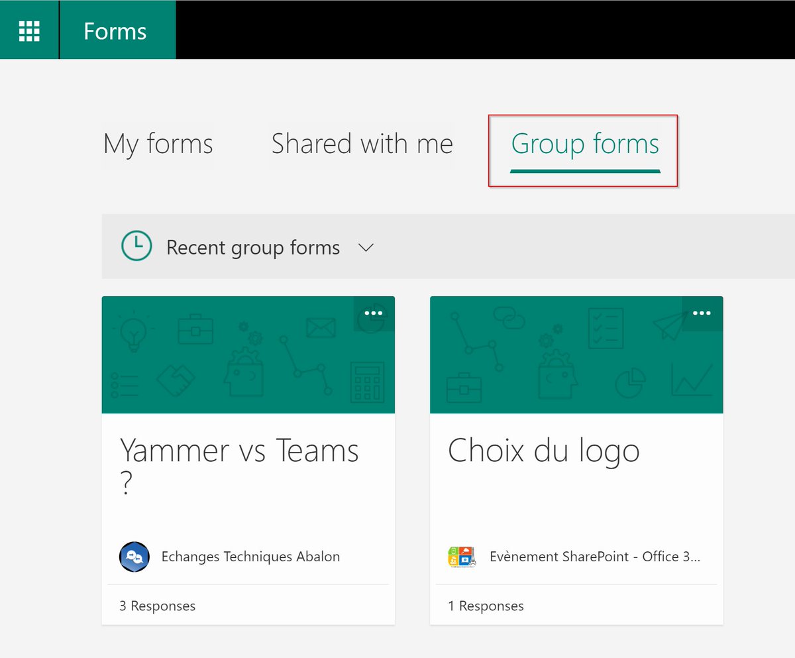795x658 pixels.
Task: Open the app launcher waffle icon
Action: click(x=29, y=30)
